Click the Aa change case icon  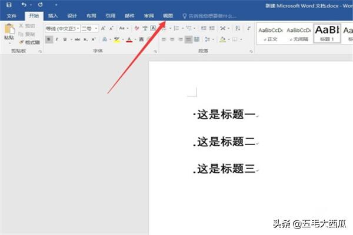click(x=122, y=28)
